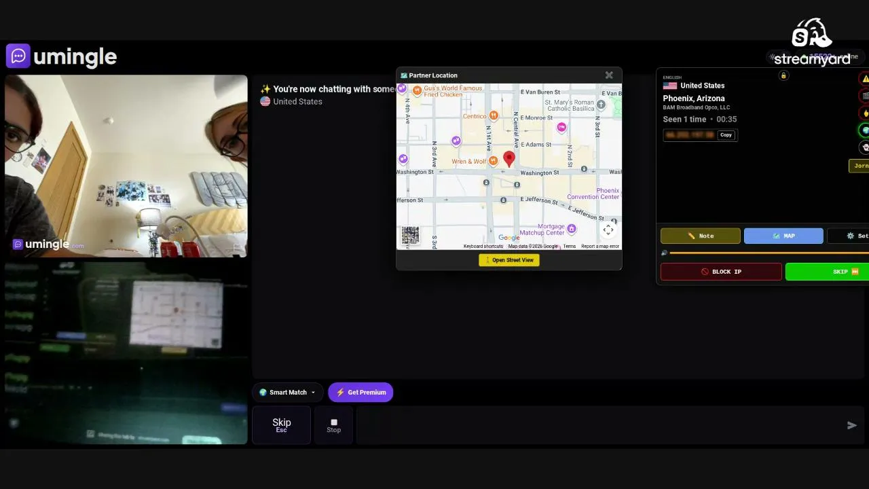
Task: Open the map Terms link
Action: 570,247
